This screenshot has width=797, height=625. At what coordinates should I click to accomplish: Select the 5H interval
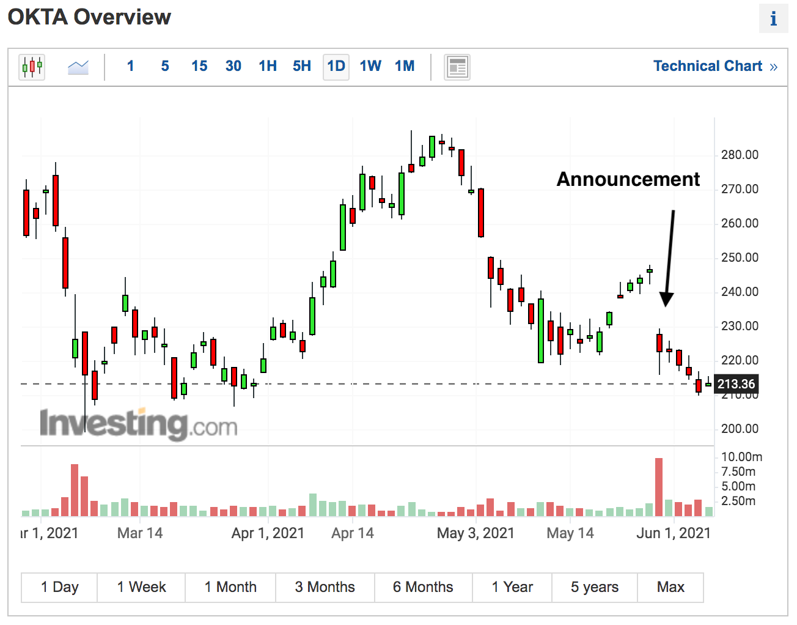tap(302, 66)
